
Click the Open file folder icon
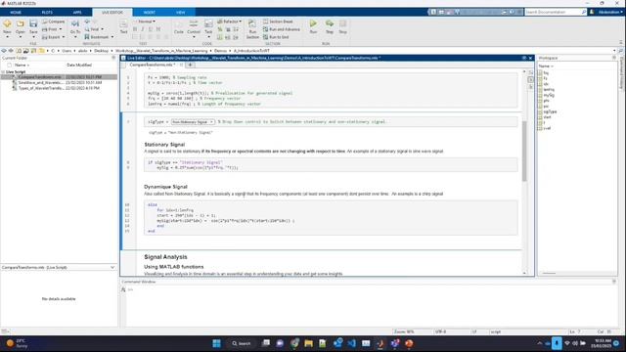21,24
